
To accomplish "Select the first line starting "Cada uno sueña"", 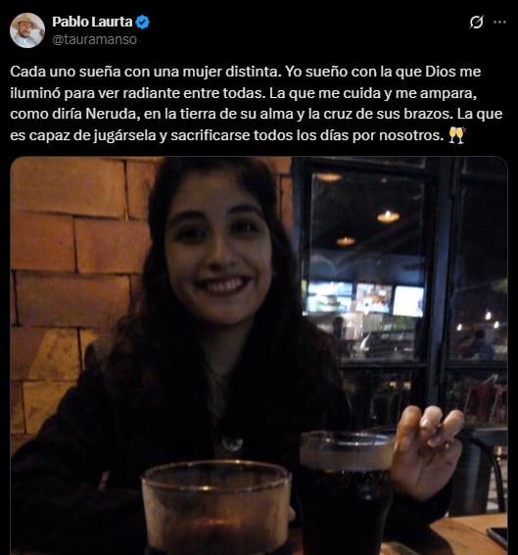I will point(246,72).
